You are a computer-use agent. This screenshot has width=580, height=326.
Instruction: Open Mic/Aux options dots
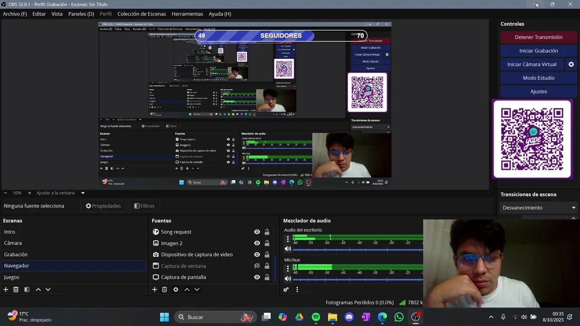pyautogui.click(x=288, y=268)
